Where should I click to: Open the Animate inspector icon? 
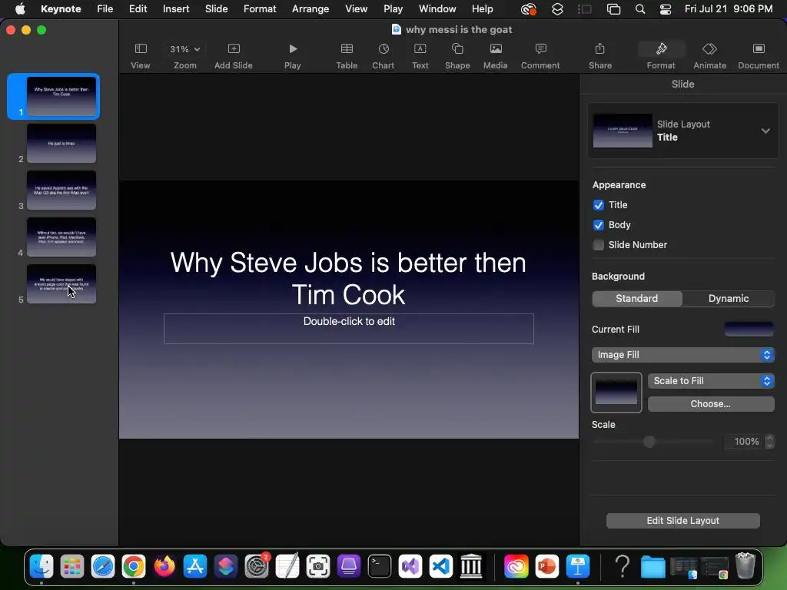click(709, 48)
